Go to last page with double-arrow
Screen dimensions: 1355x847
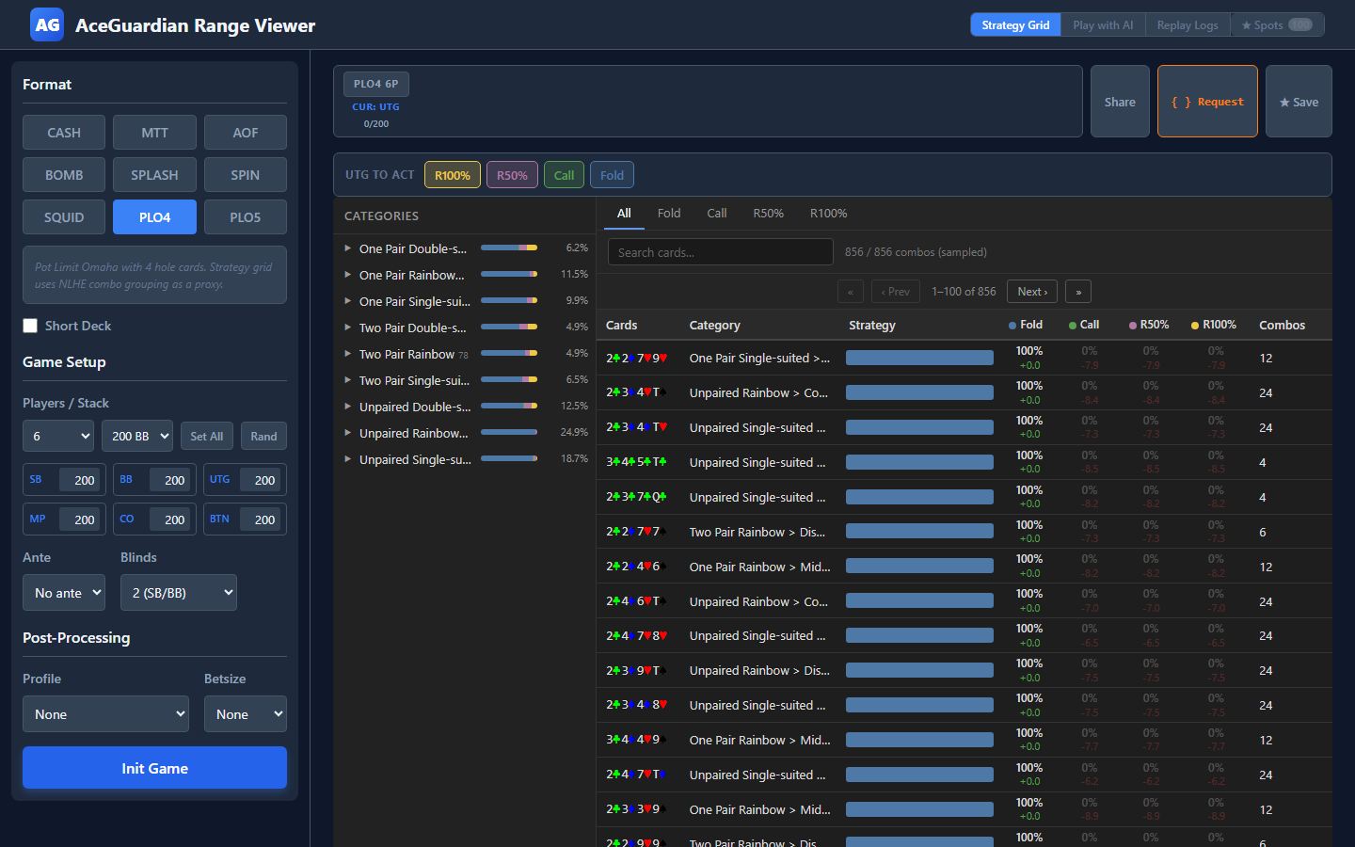tap(1078, 292)
